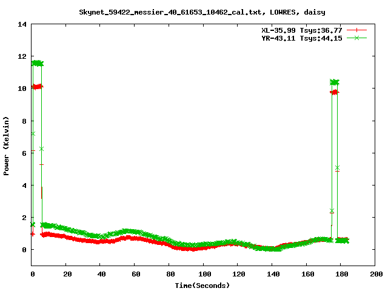Click y-axis tick label 12

(x=22, y=56)
